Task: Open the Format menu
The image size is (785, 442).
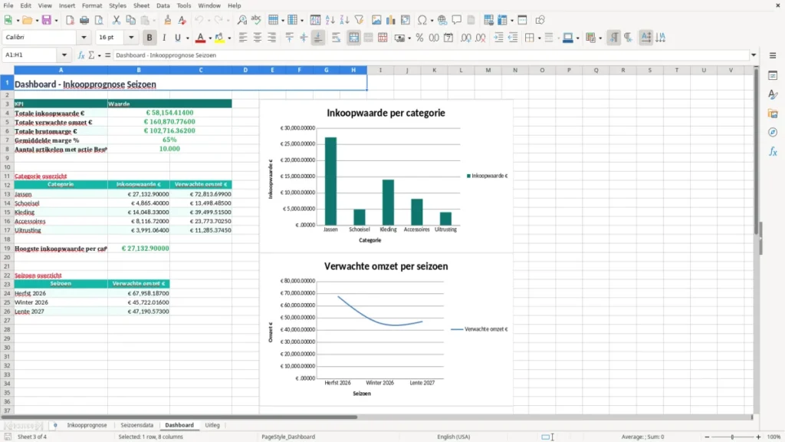Action: click(92, 5)
